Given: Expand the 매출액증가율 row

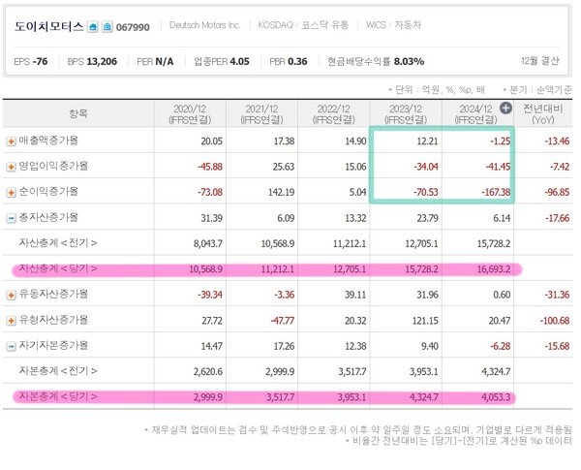Looking at the screenshot, I should tap(11, 141).
